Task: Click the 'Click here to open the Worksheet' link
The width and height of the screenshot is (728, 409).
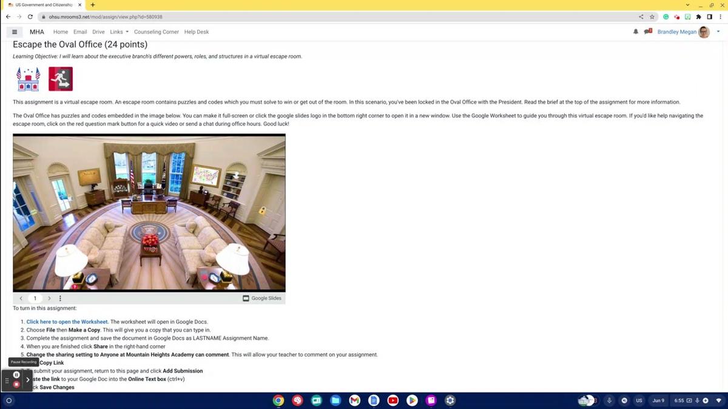Action: 67,322
